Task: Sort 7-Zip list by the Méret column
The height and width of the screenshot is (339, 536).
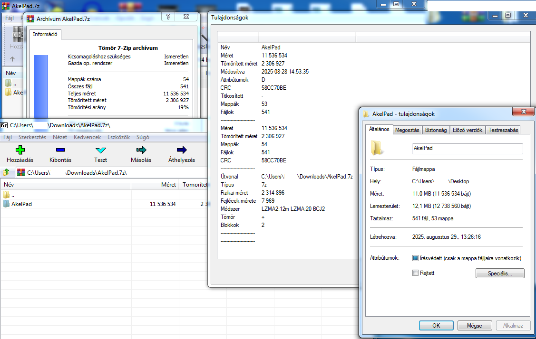Action: point(155,185)
